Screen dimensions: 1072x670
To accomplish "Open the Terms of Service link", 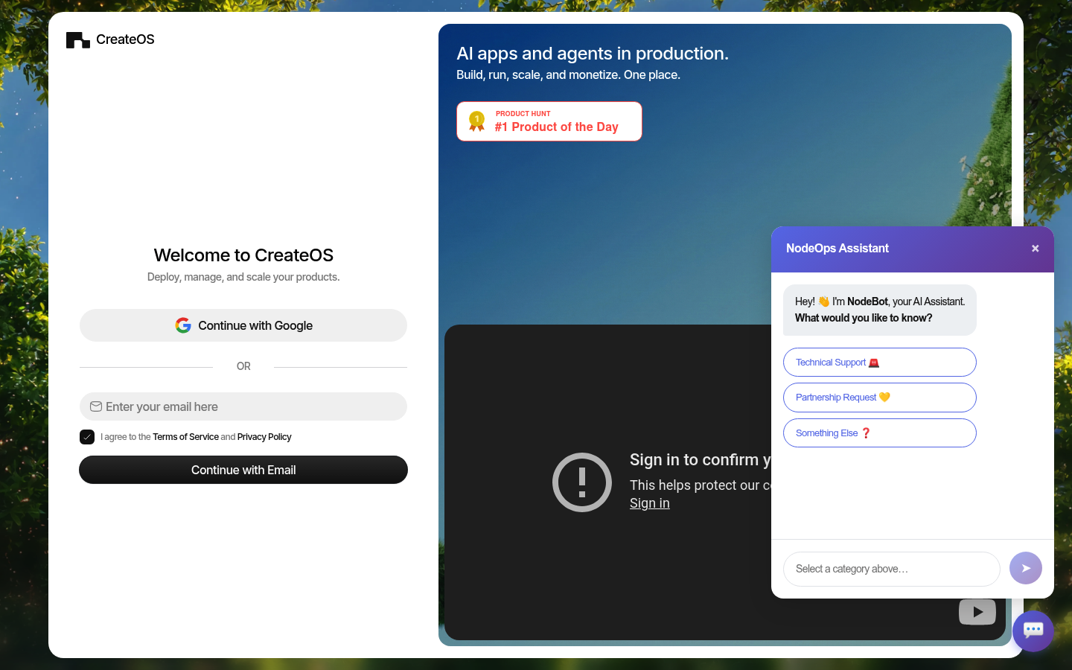I will point(185,437).
